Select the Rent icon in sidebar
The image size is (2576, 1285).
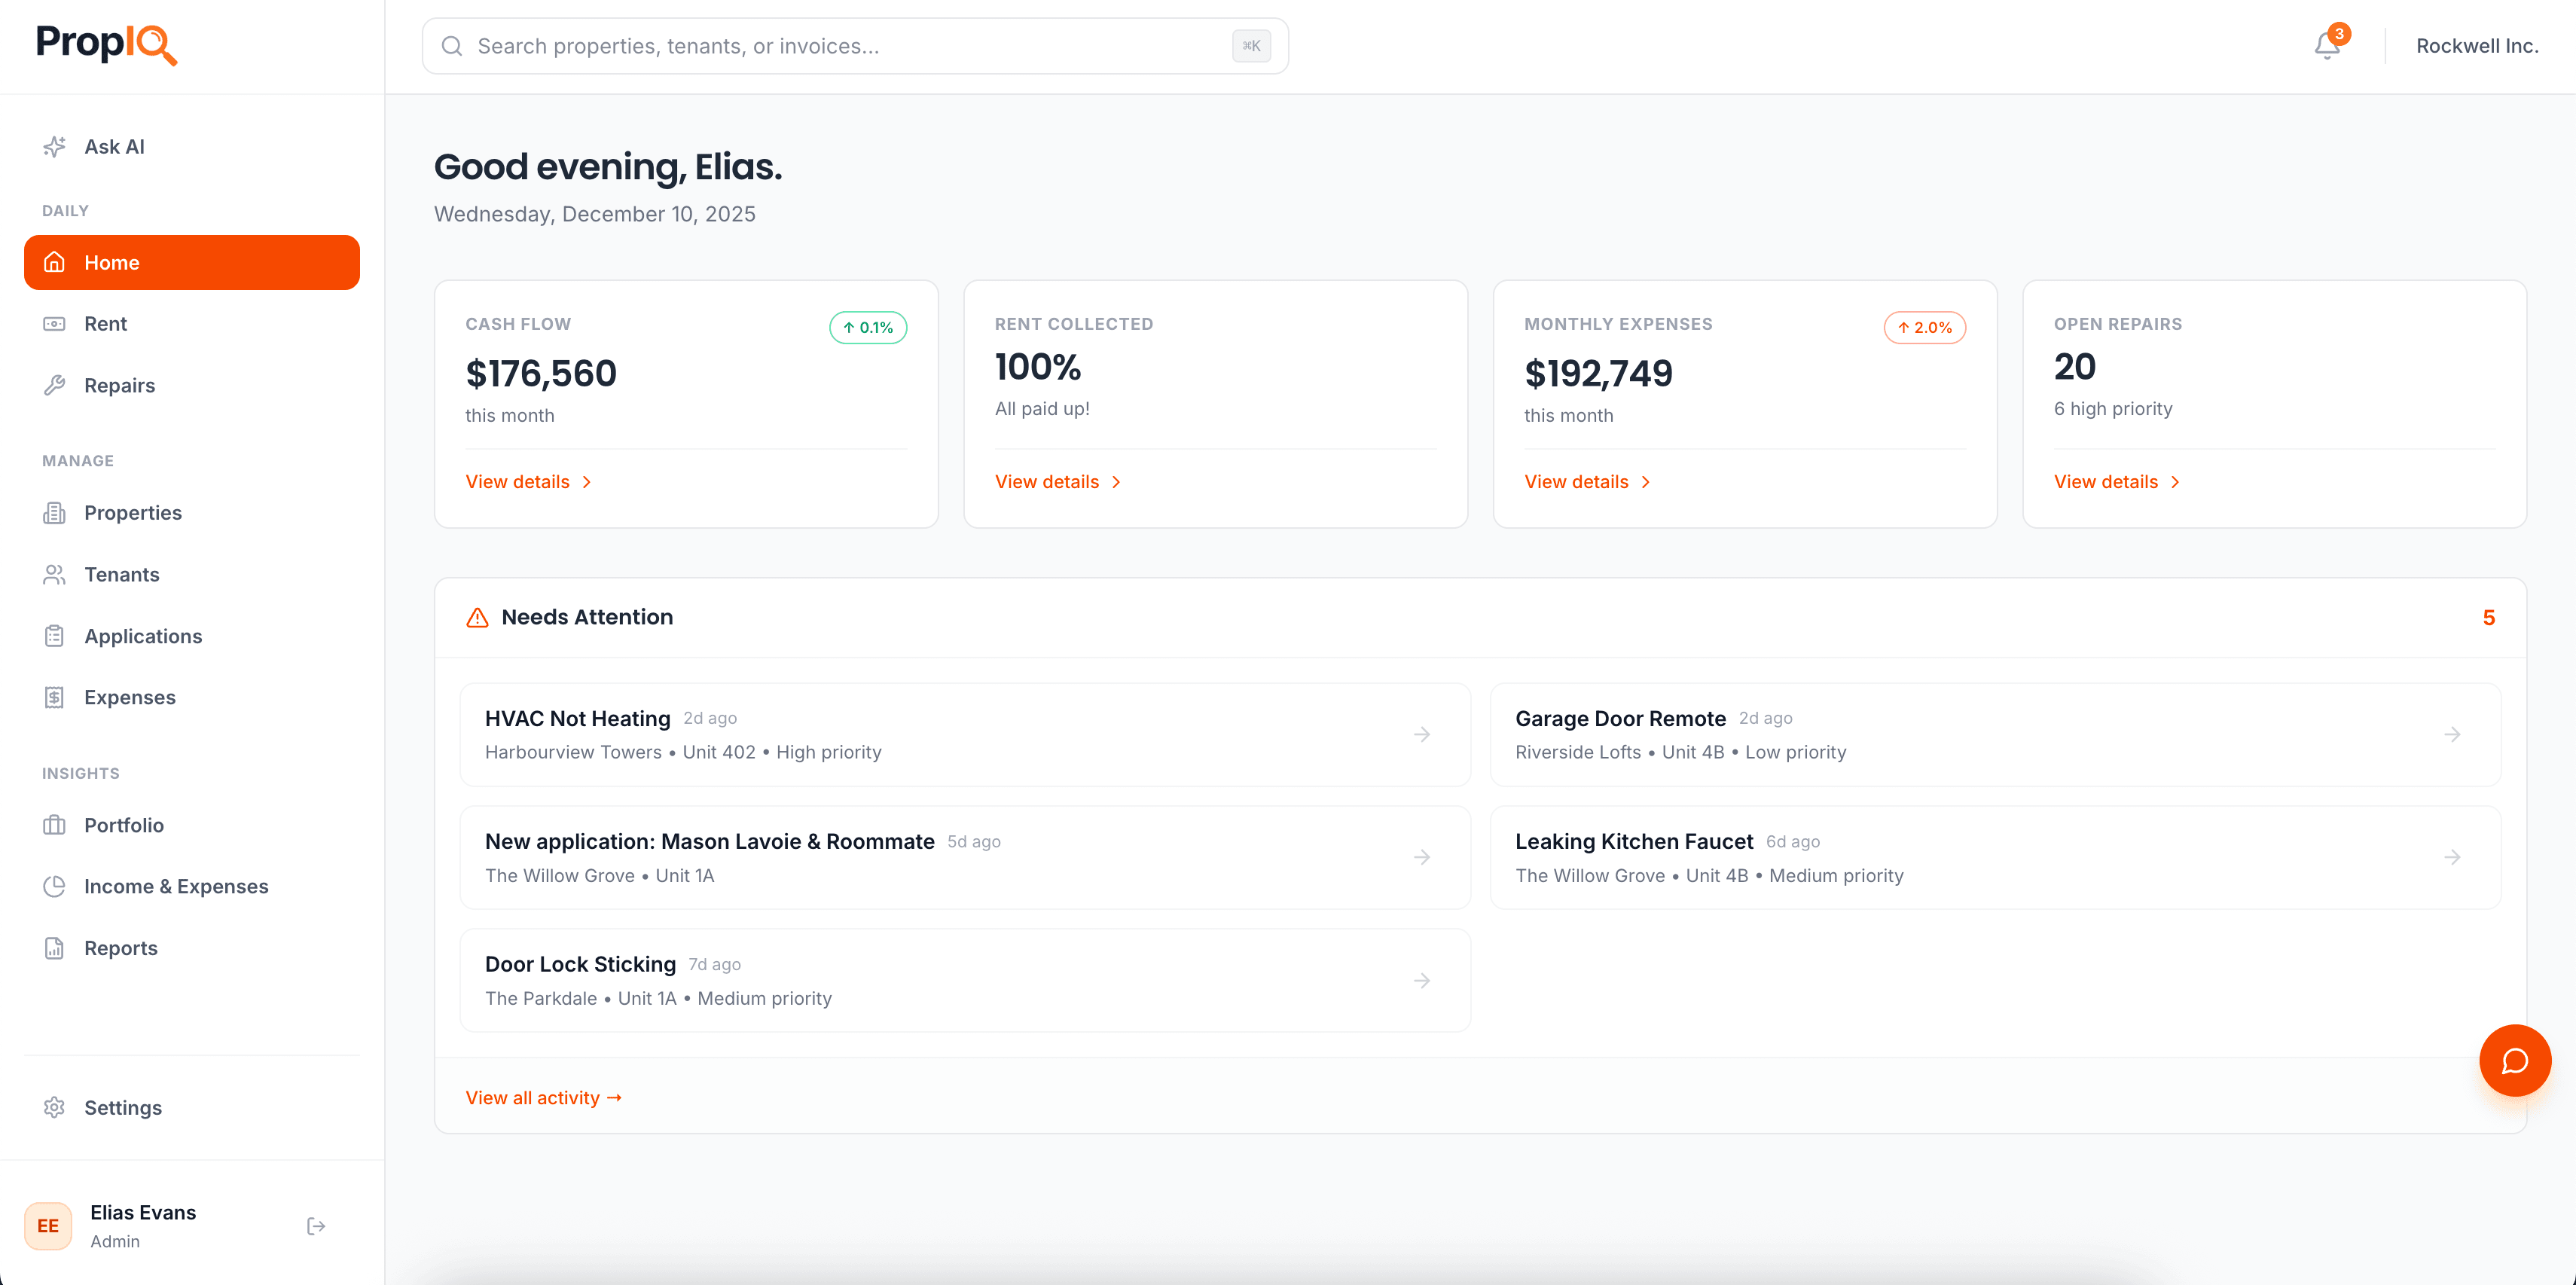(55, 323)
